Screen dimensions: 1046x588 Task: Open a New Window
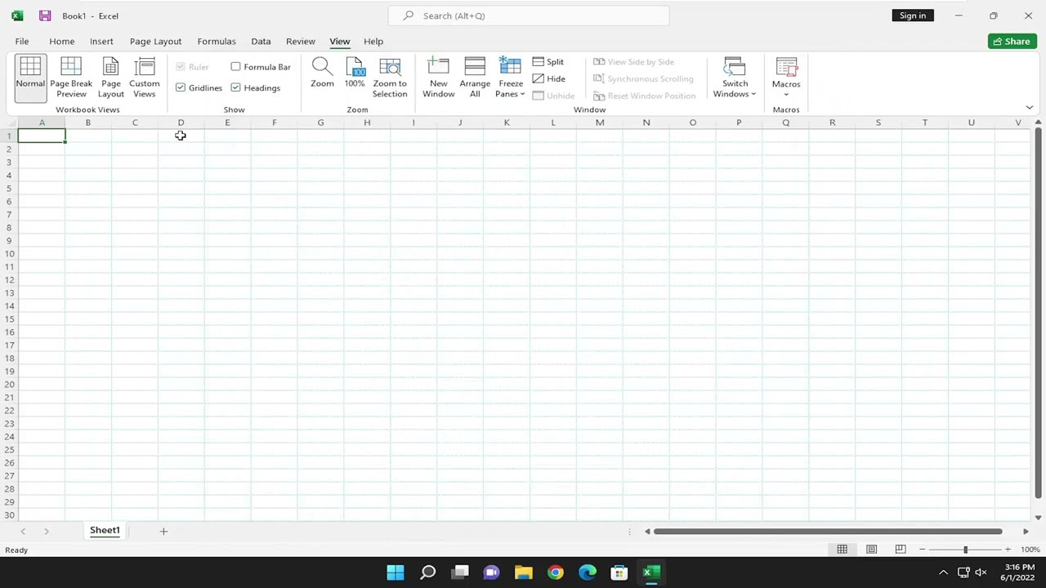pos(439,78)
